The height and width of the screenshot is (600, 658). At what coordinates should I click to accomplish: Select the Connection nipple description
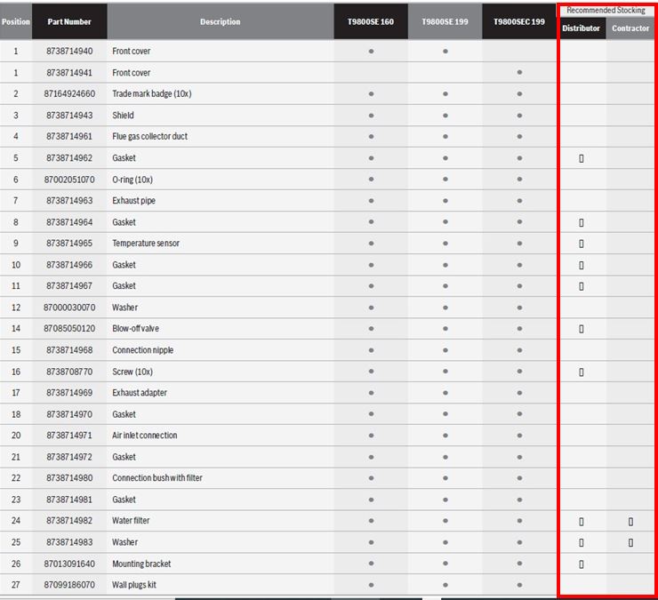point(142,350)
